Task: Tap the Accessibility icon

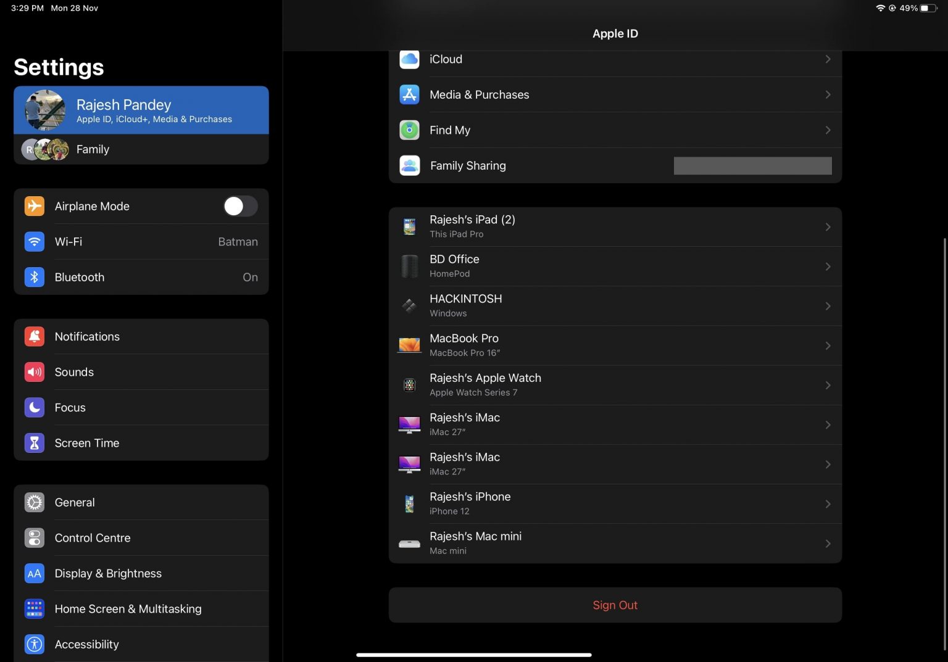Action: (x=35, y=644)
